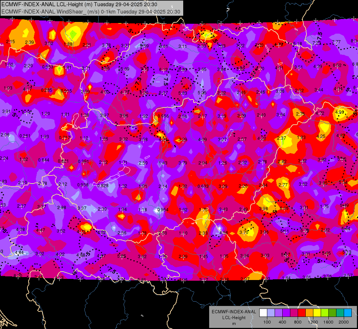Click the wind shear value 2.39
Image resolution: width=358 pixels, height=329 pixels.
pyautogui.click(x=30, y=42)
